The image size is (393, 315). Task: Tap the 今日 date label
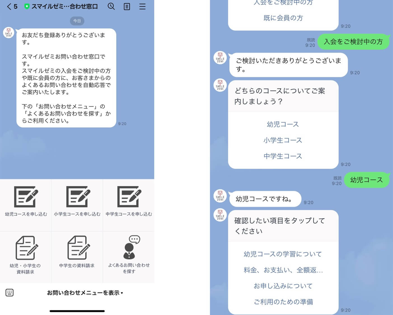point(77,21)
